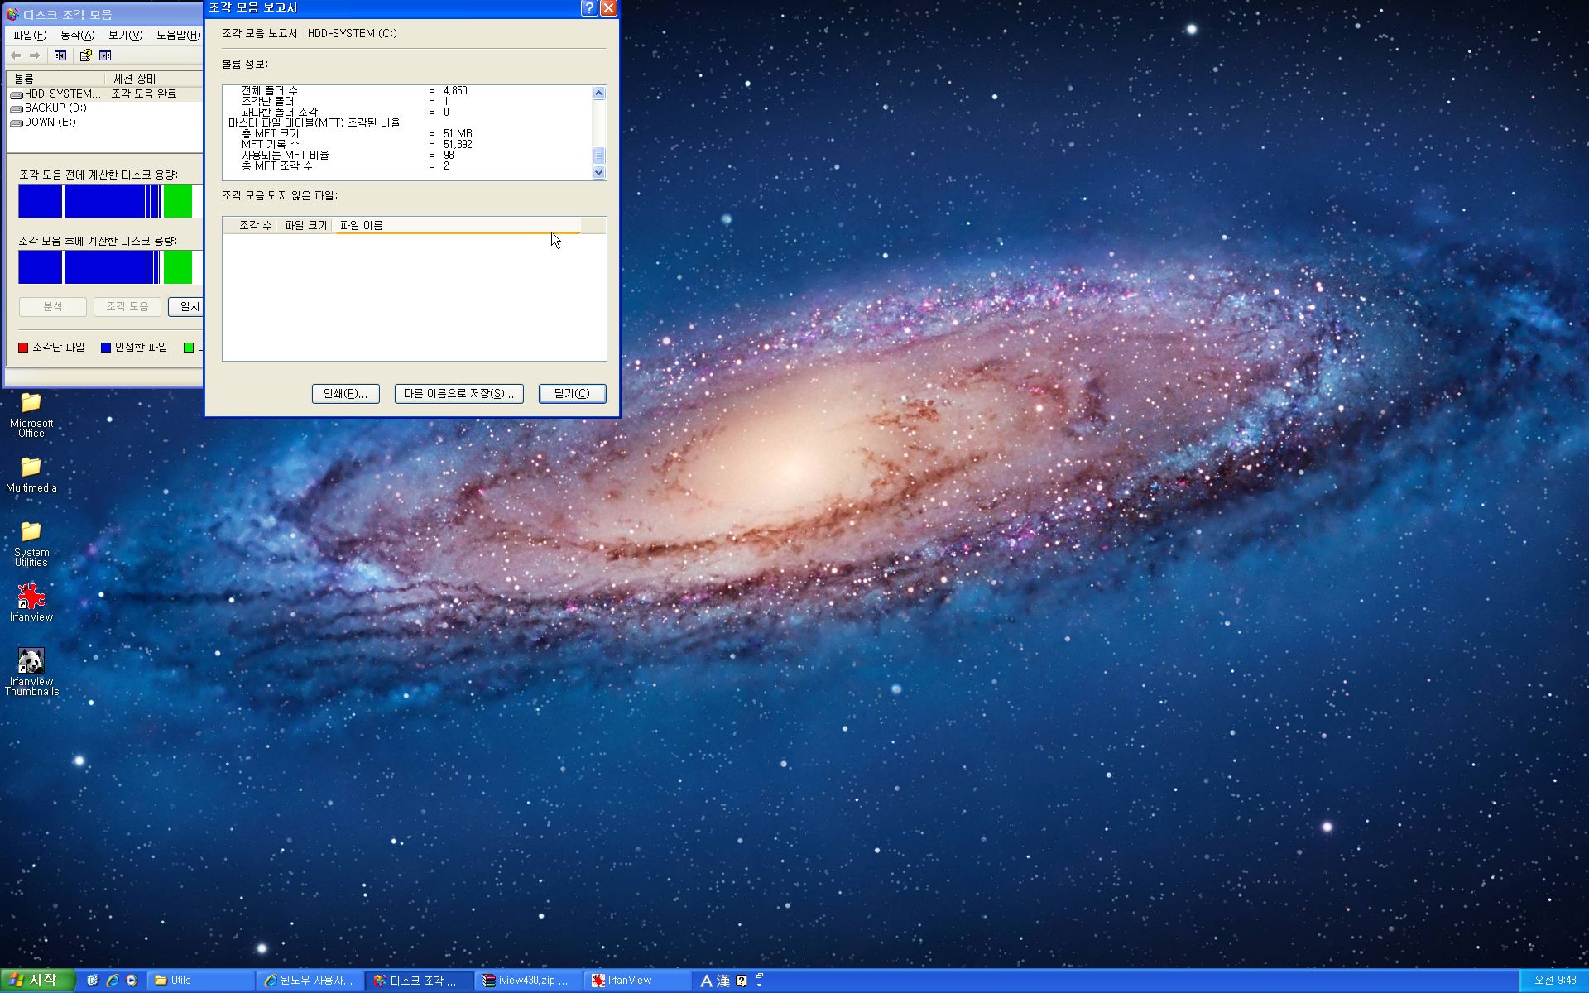Image resolution: width=1589 pixels, height=993 pixels.
Task: Sort by 파일 크기 column
Action: [305, 225]
